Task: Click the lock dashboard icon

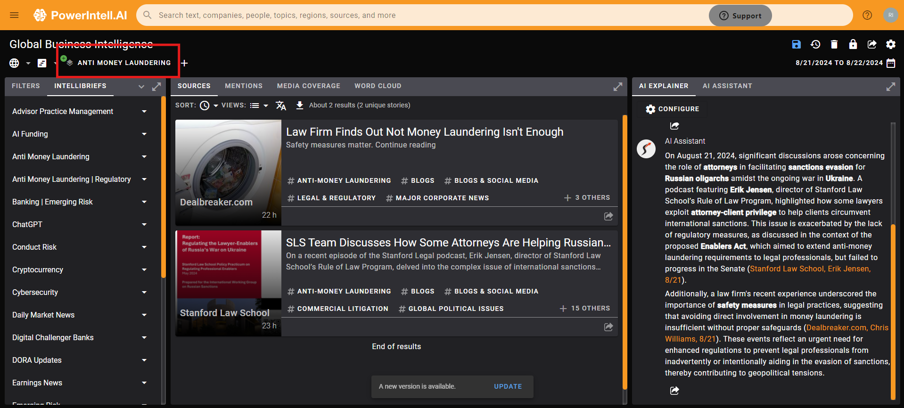Action: 853,44
